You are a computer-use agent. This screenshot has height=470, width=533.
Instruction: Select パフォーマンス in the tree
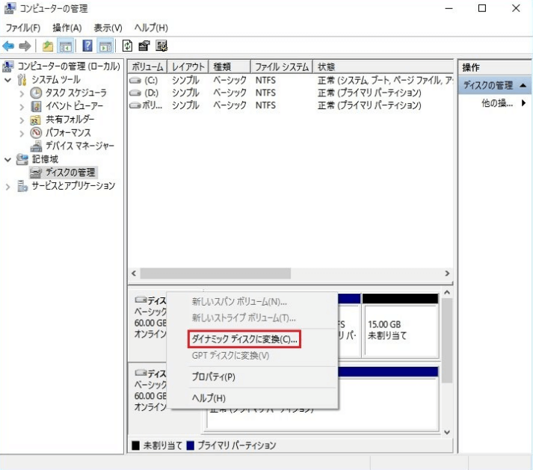68,132
